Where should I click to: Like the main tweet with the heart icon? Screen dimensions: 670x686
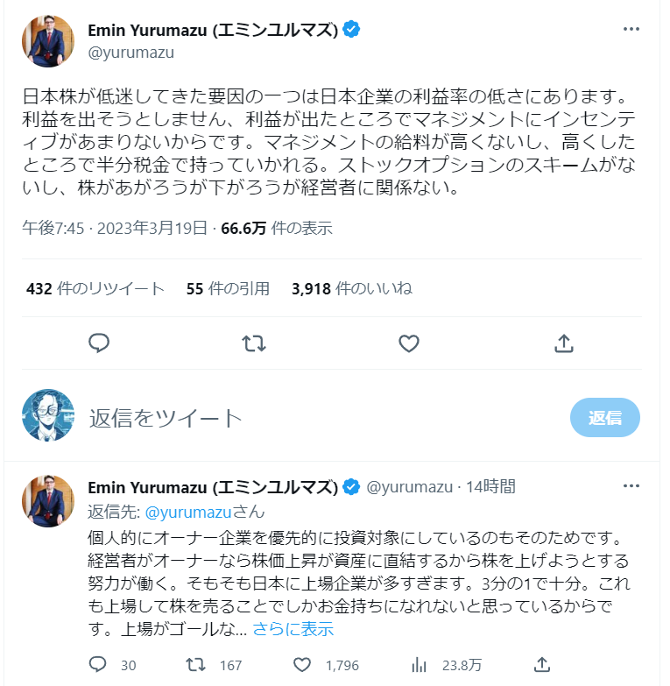409,343
